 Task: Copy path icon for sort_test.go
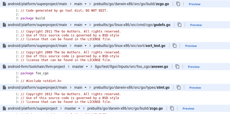(x=174, y=46)
